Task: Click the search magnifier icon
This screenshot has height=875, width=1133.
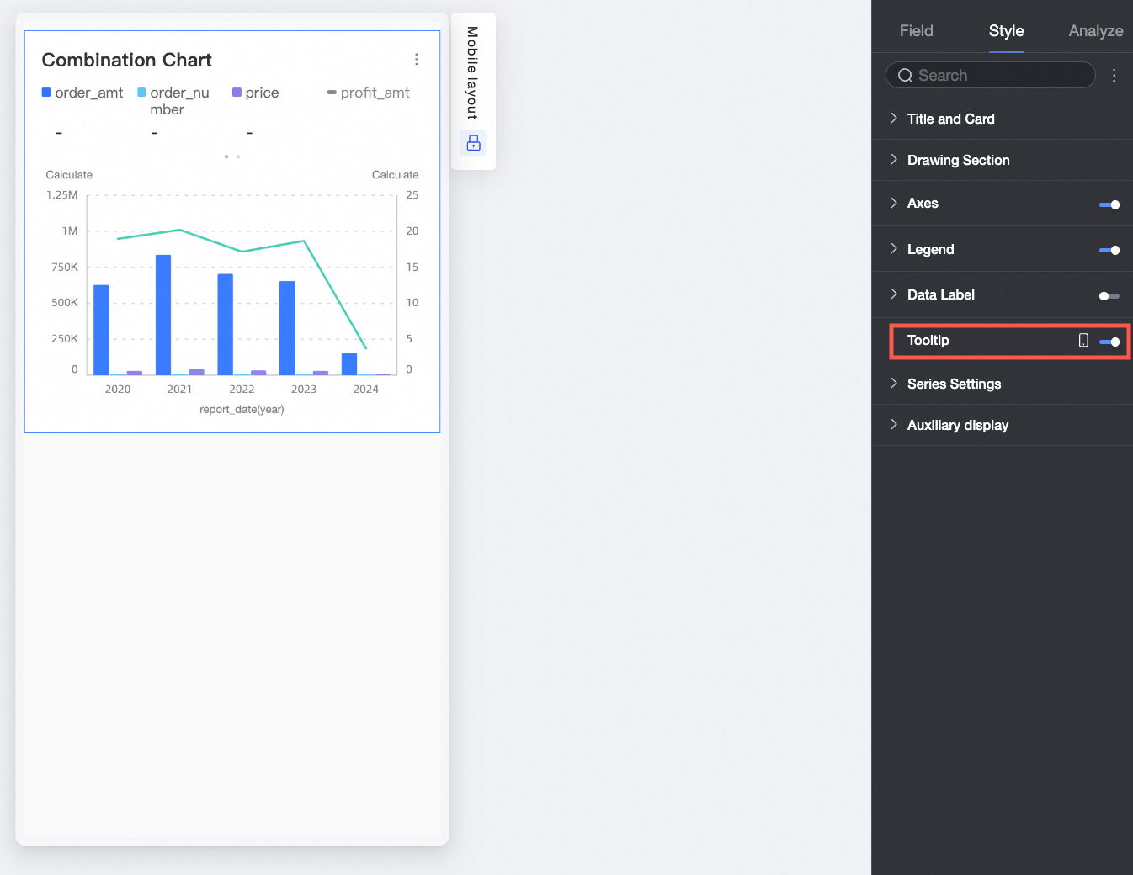Action: pos(905,76)
